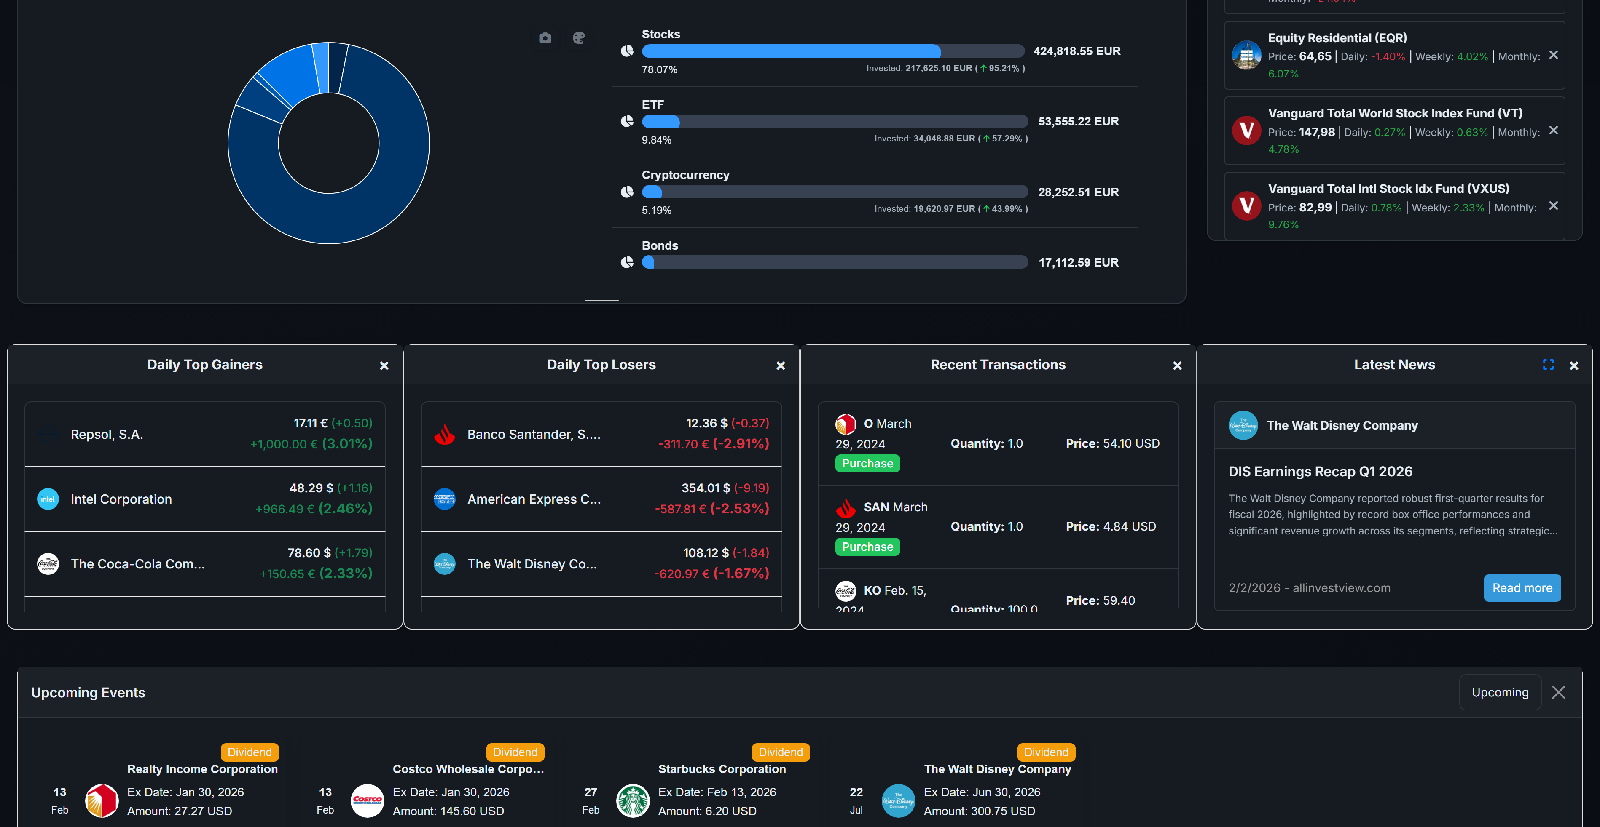Screen dimensions: 1600x827
Task: Remove Equity Residential (EQR) from the watchlist
Action: click(1554, 55)
